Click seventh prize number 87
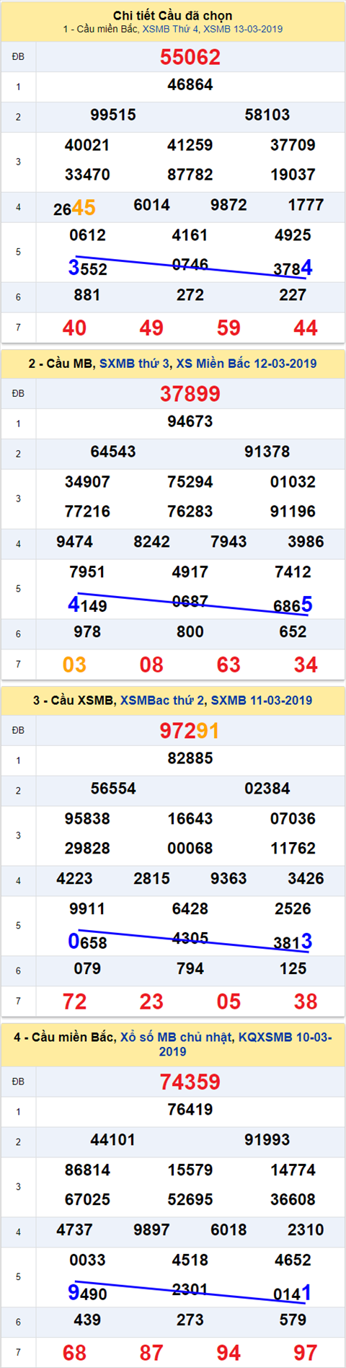The image size is (346, 1368). (151, 1354)
